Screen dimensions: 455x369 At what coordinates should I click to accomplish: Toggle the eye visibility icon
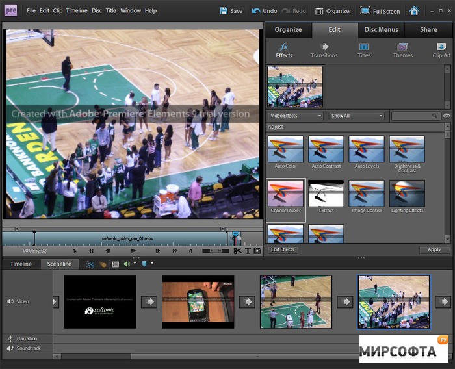coord(447,116)
